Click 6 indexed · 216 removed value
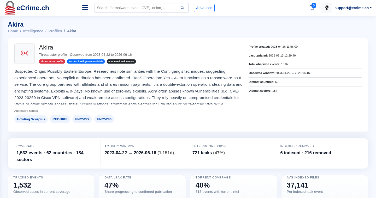Screen dimensions: 376x198 [306, 153]
